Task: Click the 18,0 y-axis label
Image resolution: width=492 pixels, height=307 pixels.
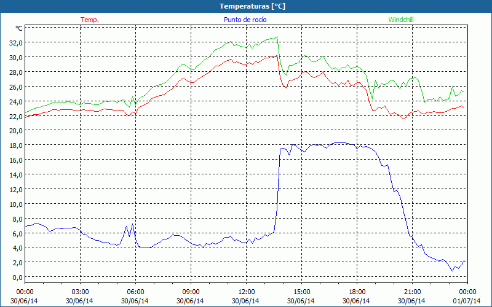Action: click(16, 146)
